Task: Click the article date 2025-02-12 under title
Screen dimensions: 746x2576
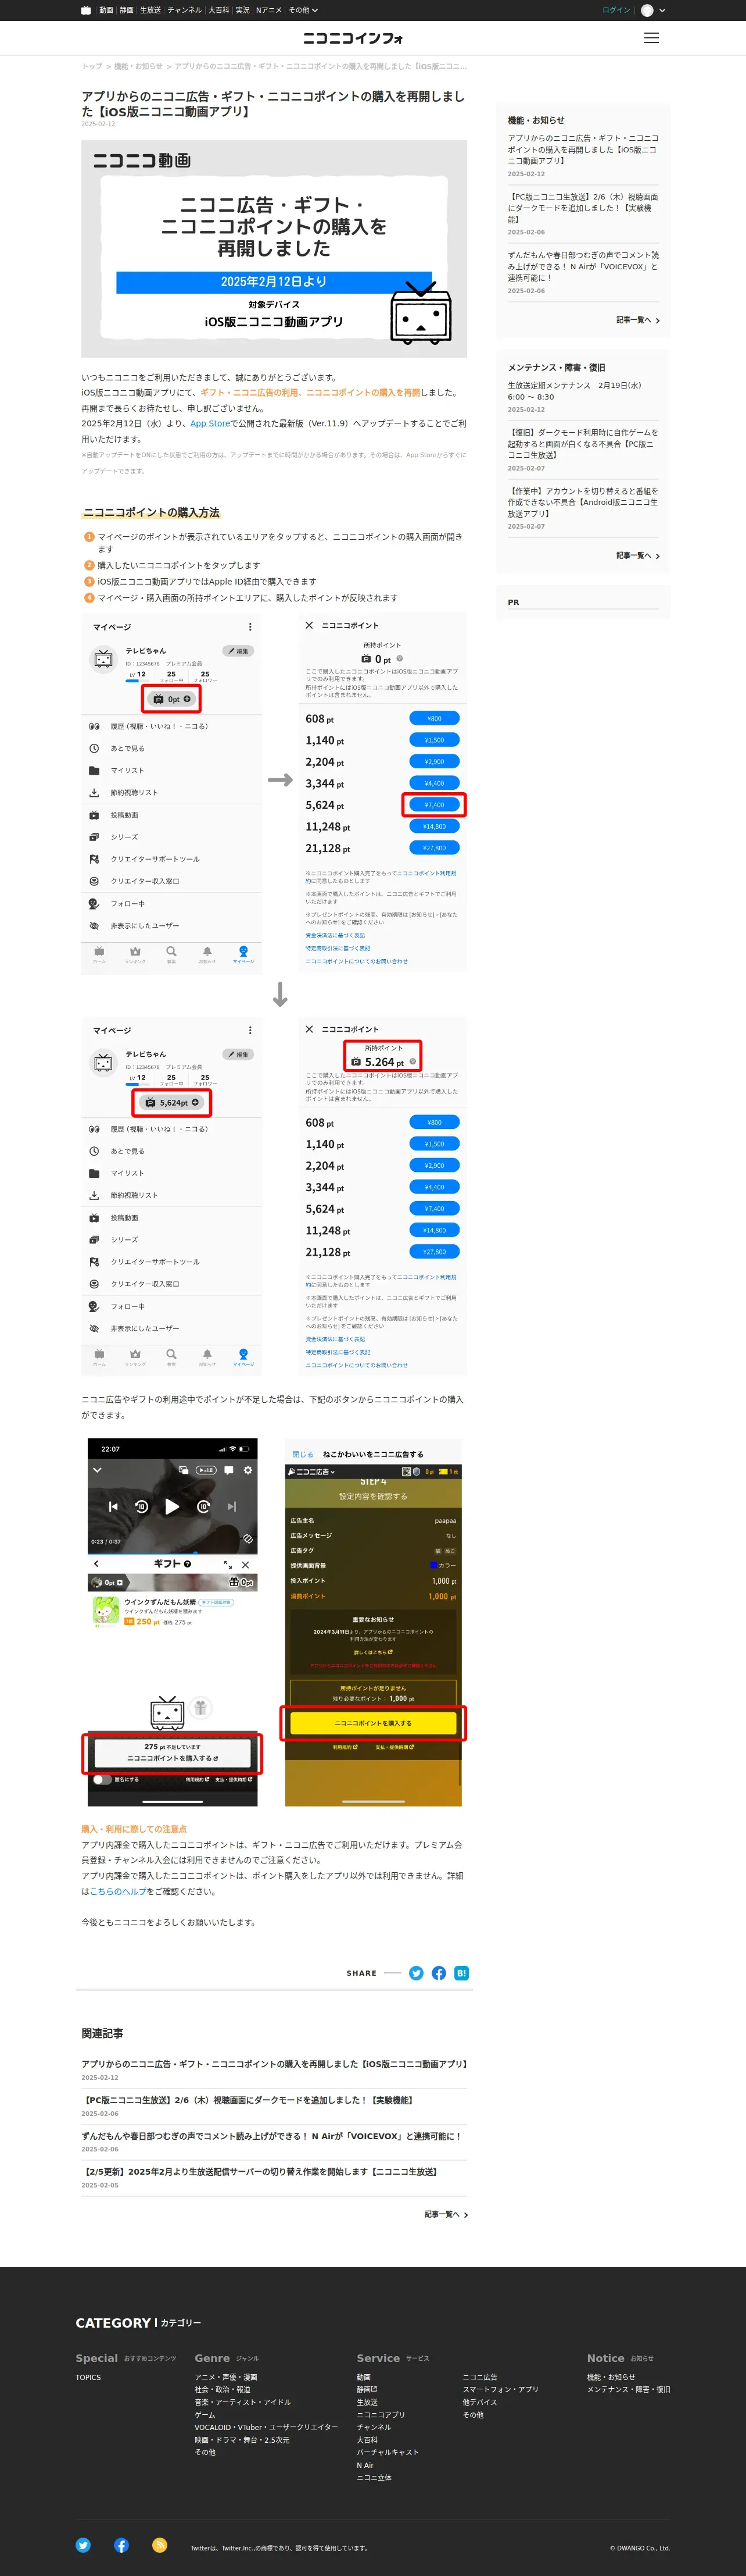Action: coord(98,124)
